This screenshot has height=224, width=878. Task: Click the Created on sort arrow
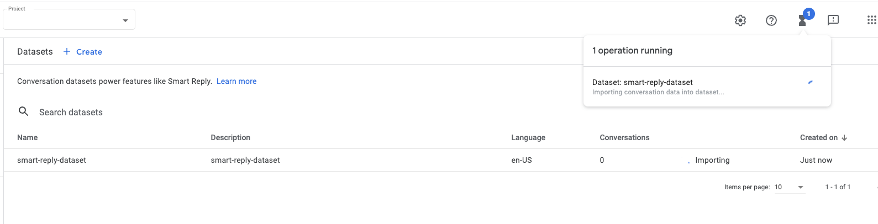[x=844, y=137]
